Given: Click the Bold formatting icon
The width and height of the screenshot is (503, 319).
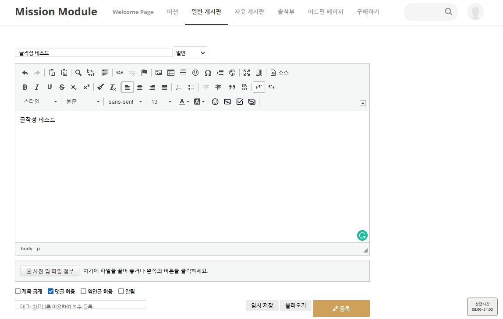Looking at the screenshot, I should 25,87.
